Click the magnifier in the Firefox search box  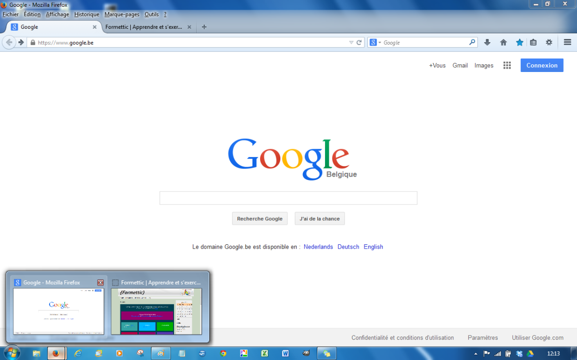pyautogui.click(x=472, y=42)
